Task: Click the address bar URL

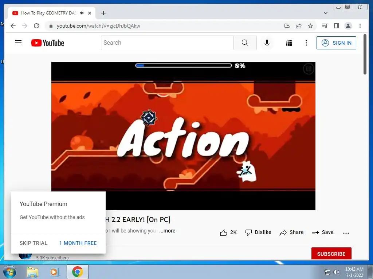Action: tap(98, 26)
